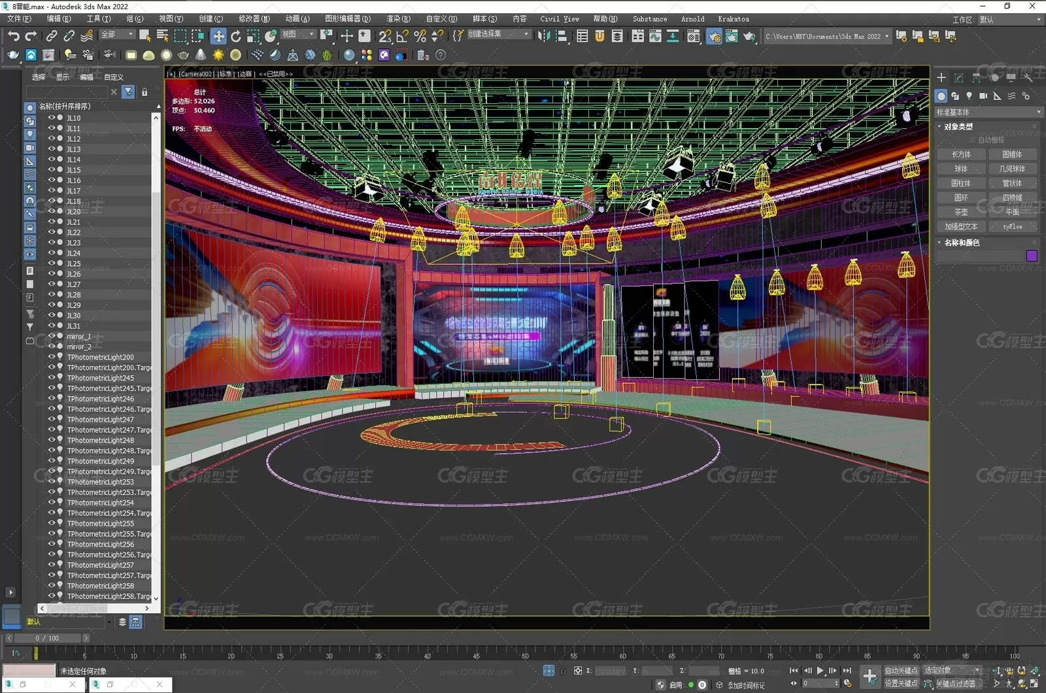Open the 标准基本体 category dropdown
The width and height of the screenshot is (1046, 693).
(x=988, y=112)
